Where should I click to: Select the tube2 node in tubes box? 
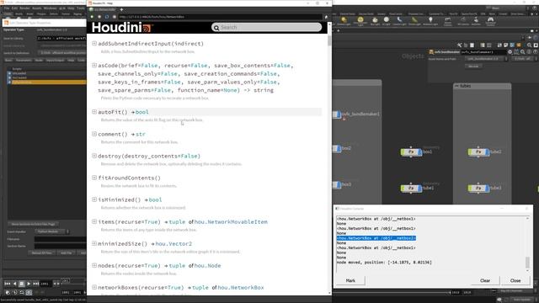(478, 151)
